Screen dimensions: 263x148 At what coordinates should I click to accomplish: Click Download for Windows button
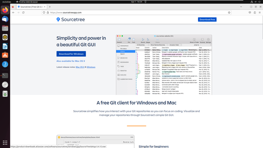(71, 54)
